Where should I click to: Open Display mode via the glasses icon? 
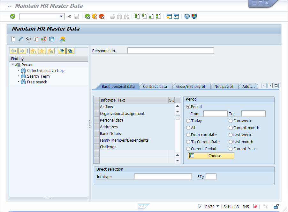click(x=28, y=39)
